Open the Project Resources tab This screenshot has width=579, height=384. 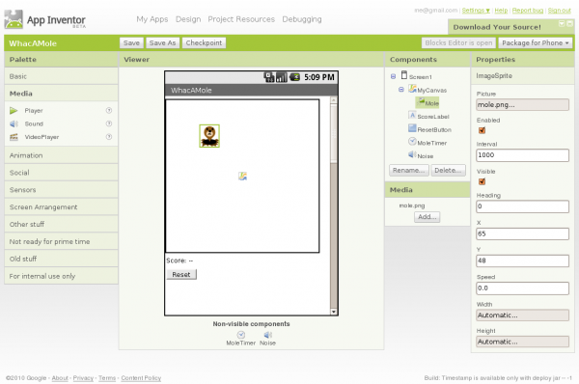[241, 19]
